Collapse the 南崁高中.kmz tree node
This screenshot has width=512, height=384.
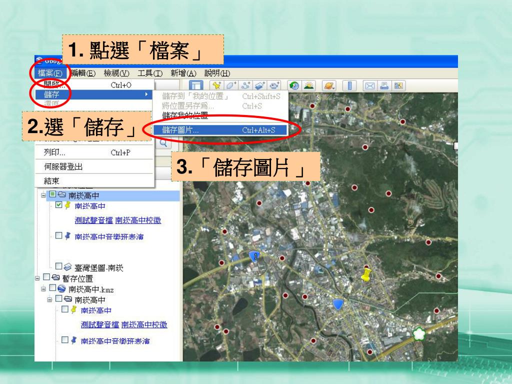(x=43, y=289)
